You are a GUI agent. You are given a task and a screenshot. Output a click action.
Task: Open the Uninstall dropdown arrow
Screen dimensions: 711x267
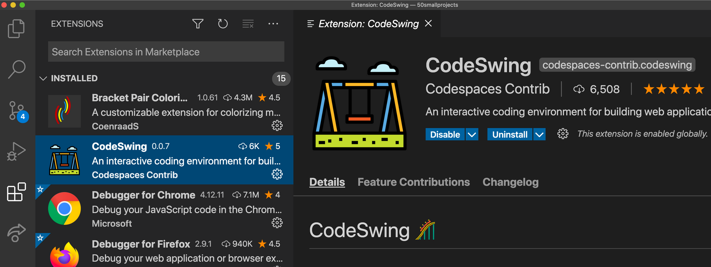pos(539,134)
